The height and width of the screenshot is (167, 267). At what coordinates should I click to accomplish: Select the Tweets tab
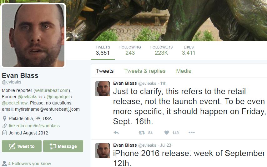pyautogui.click(x=105, y=71)
